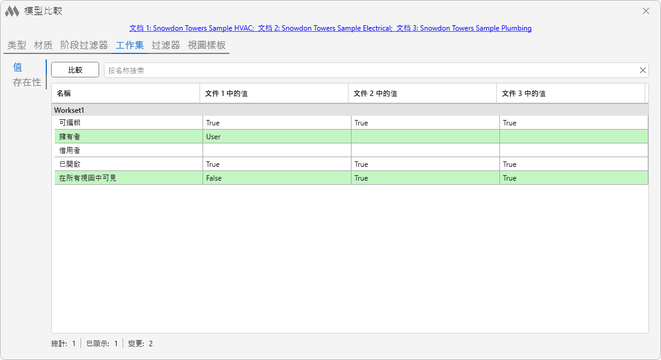Select the 工作集 tab
661x360 pixels.
[130, 45]
